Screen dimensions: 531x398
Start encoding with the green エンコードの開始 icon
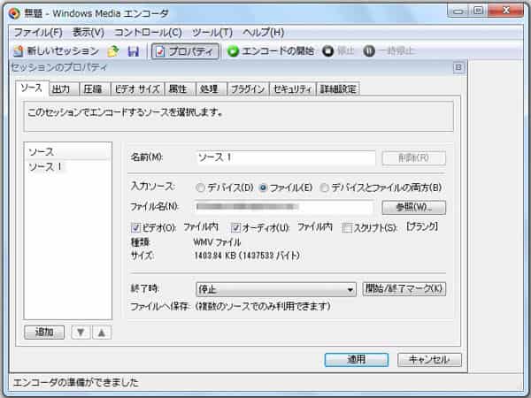pyautogui.click(x=233, y=51)
